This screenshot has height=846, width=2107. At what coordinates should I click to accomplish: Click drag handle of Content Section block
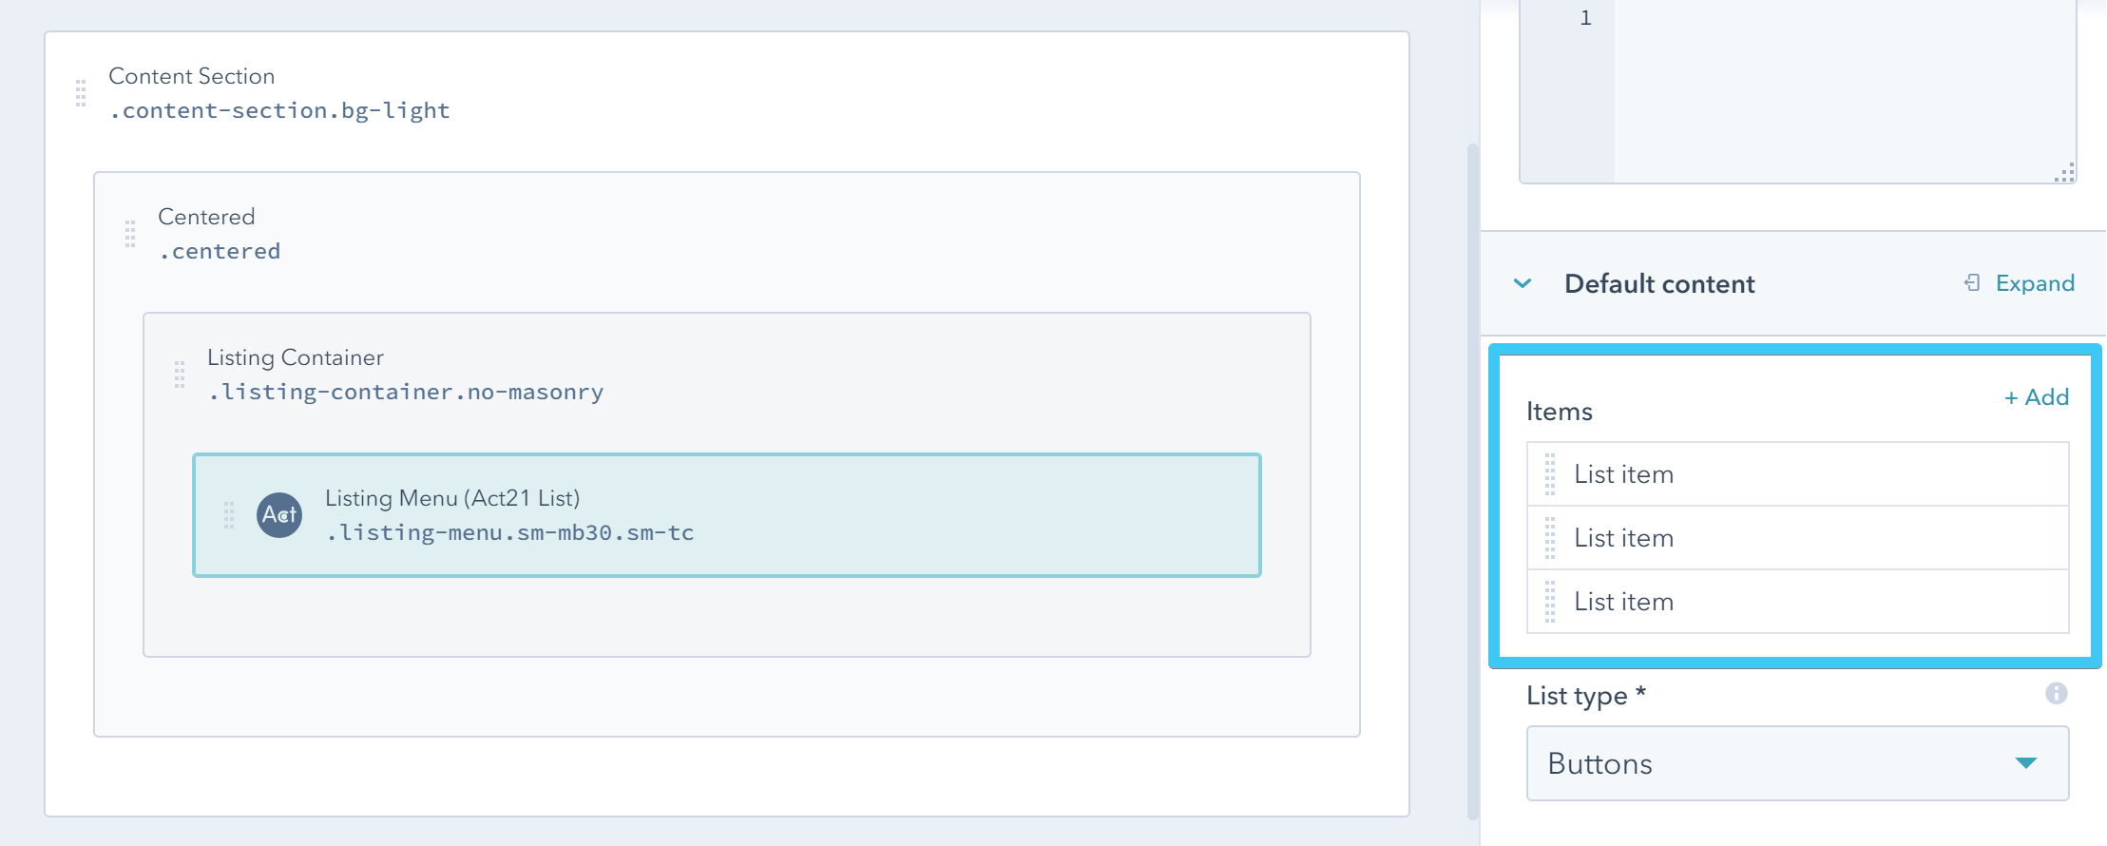(x=81, y=93)
